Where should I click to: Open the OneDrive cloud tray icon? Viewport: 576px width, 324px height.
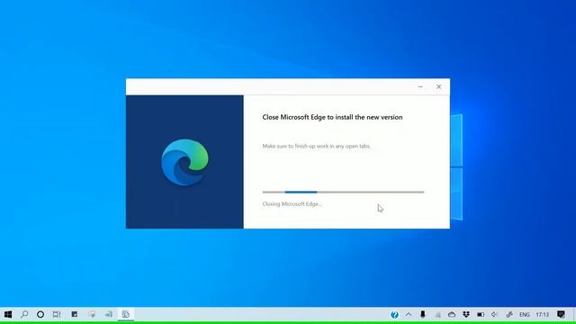pos(452,314)
